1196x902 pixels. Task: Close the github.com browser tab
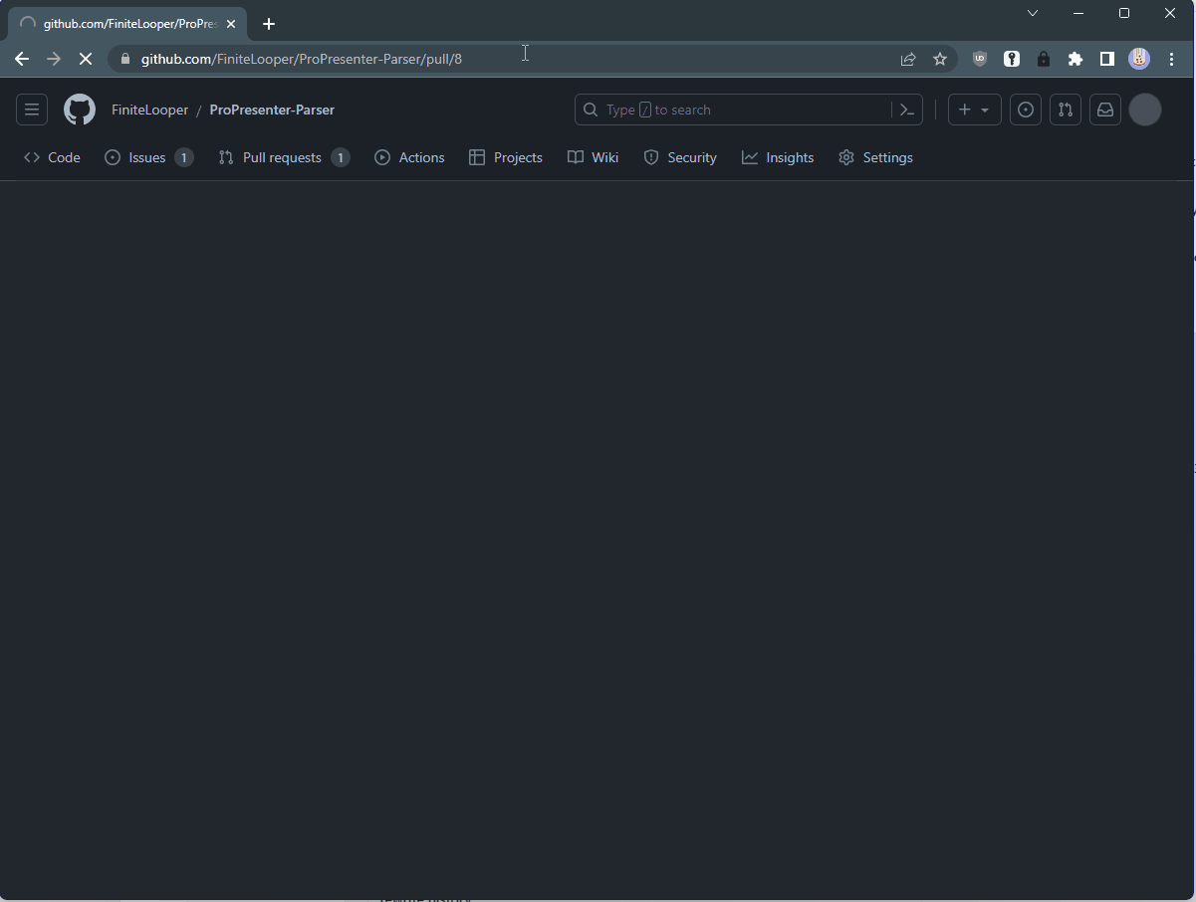coord(231,24)
